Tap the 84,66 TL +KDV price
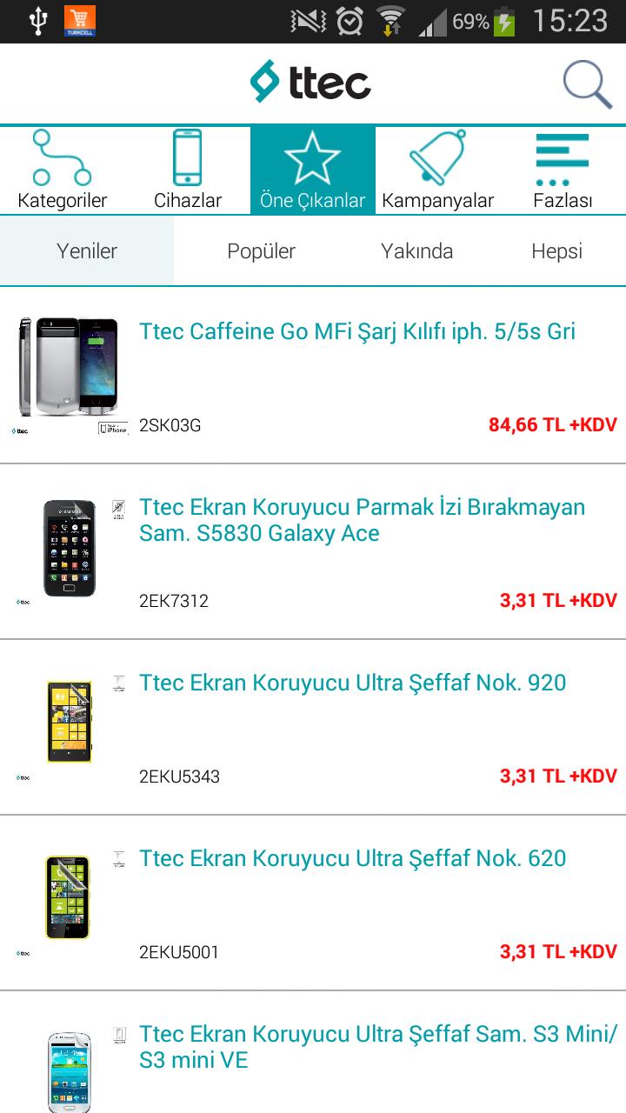 pos(552,425)
